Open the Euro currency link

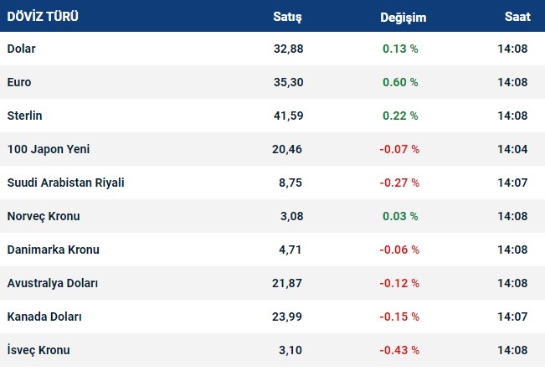(x=19, y=82)
